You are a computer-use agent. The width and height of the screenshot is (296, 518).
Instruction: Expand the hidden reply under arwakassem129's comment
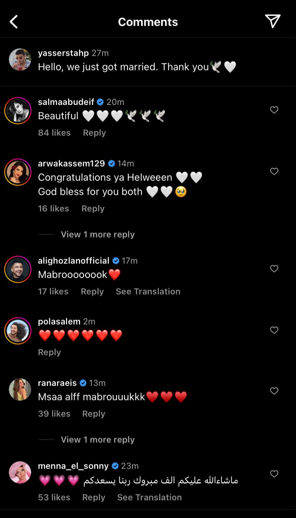tap(97, 235)
